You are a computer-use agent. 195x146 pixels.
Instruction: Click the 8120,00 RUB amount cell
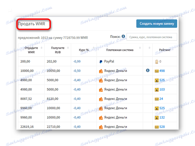[x=58, y=99]
